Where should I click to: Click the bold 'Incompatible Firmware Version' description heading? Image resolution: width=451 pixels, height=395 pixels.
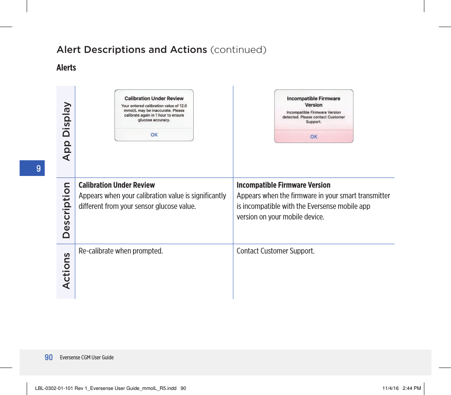283,185
